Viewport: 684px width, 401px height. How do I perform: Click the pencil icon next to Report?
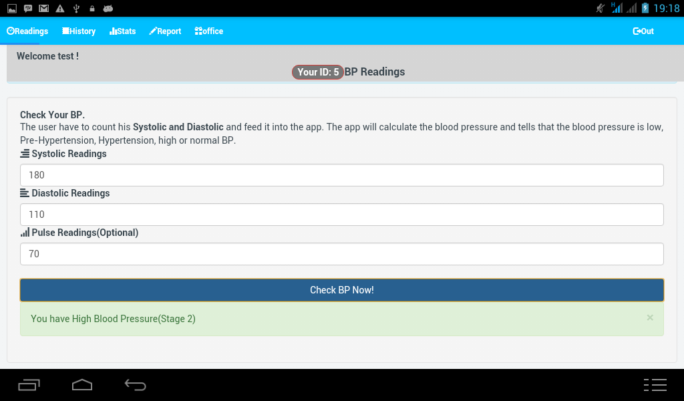coord(152,31)
